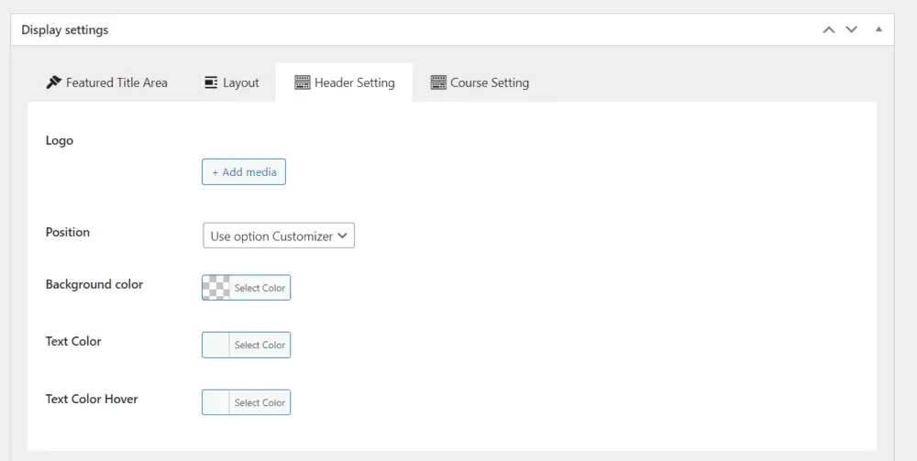Viewport: 917px width, 461px height.
Task: Open the Course Setting tab
Action: 480,82
